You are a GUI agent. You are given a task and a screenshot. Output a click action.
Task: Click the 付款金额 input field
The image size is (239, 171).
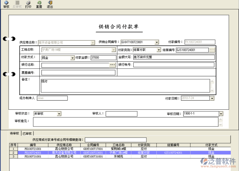[x=103, y=57]
